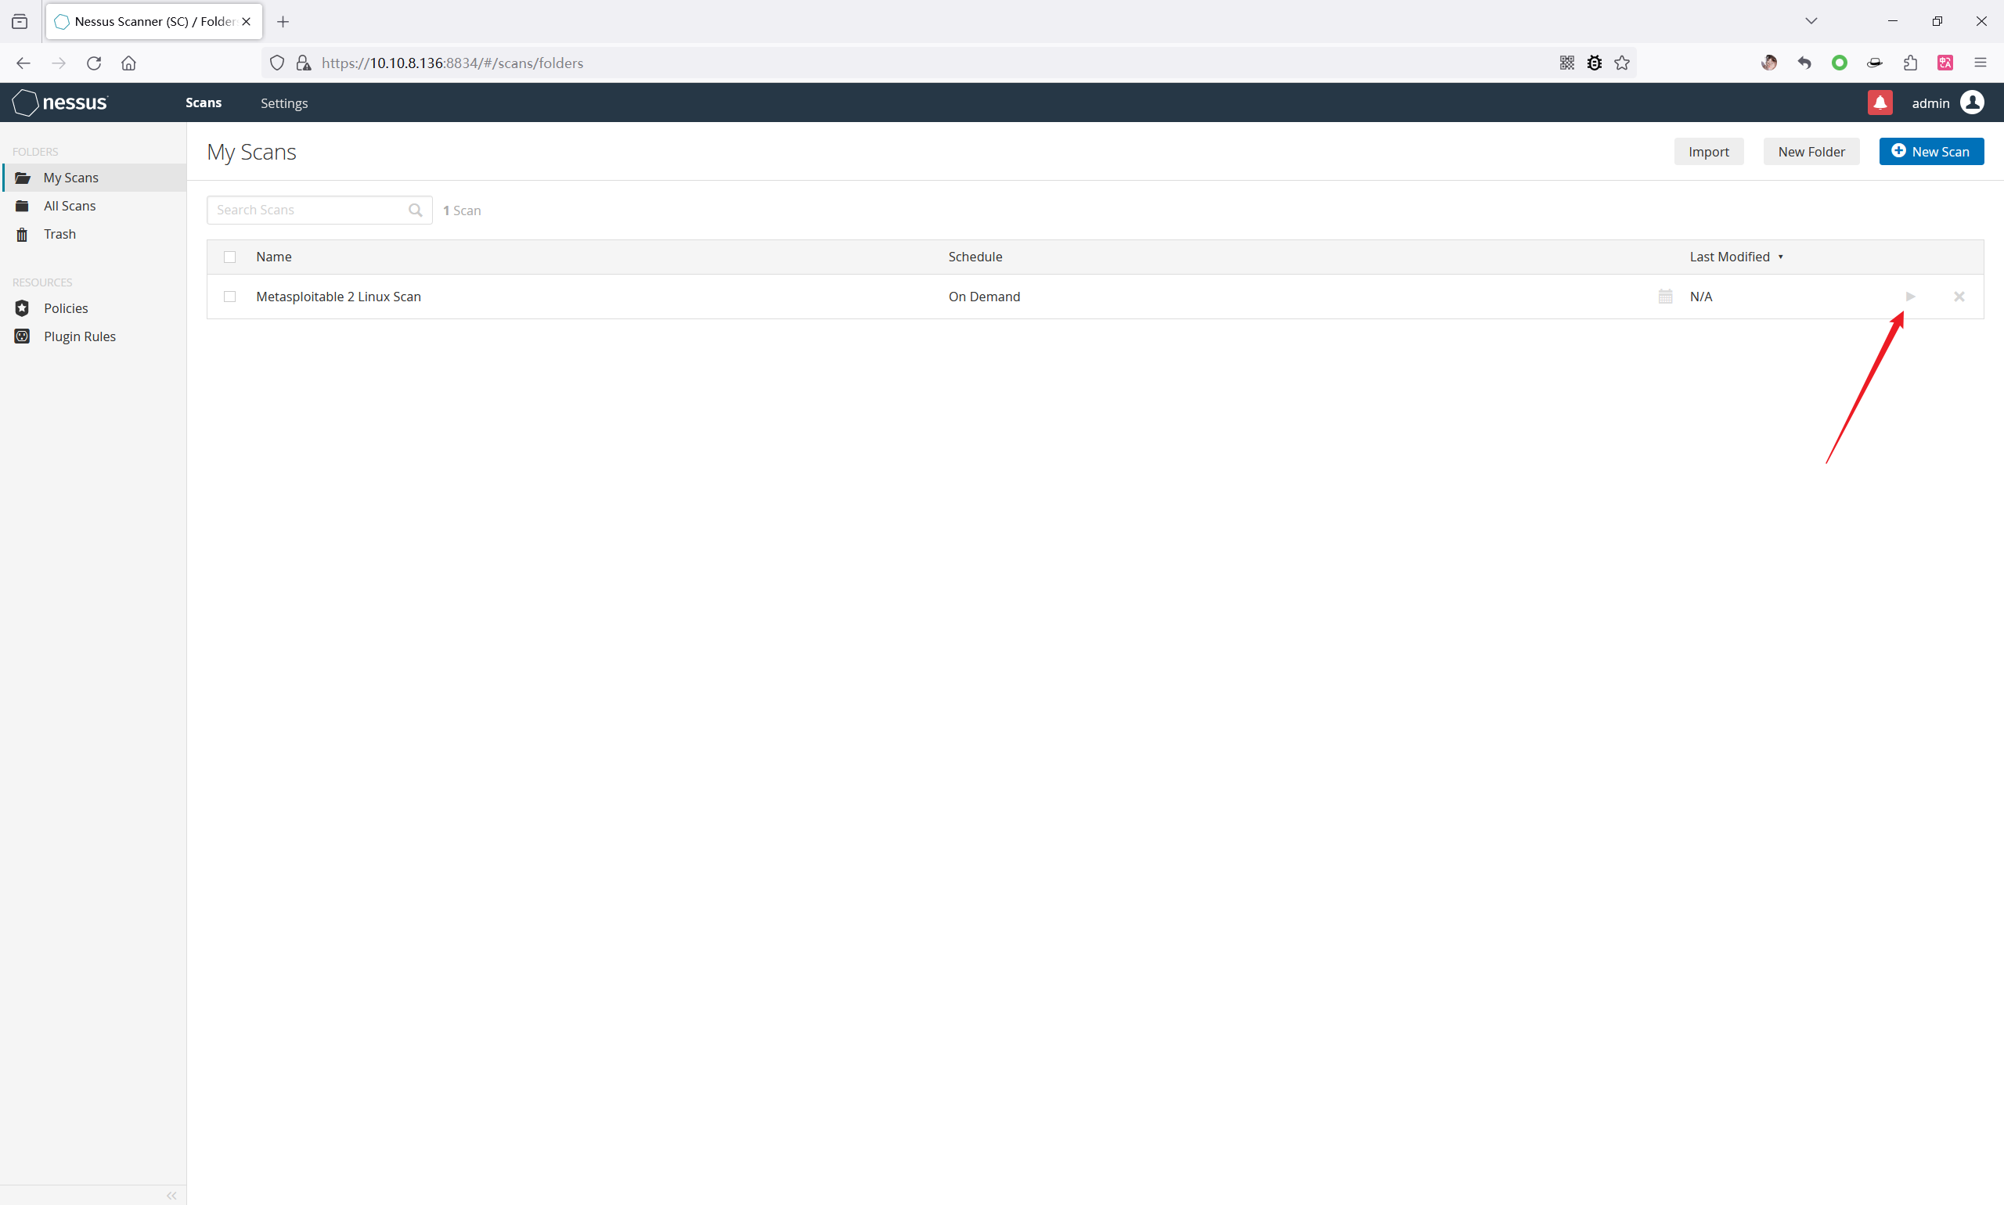Image resolution: width=2004 pixels, height=1205 pixels.
Task: Open schedule calendar icon for Metasploitable scan
Action: [1665, 297]
